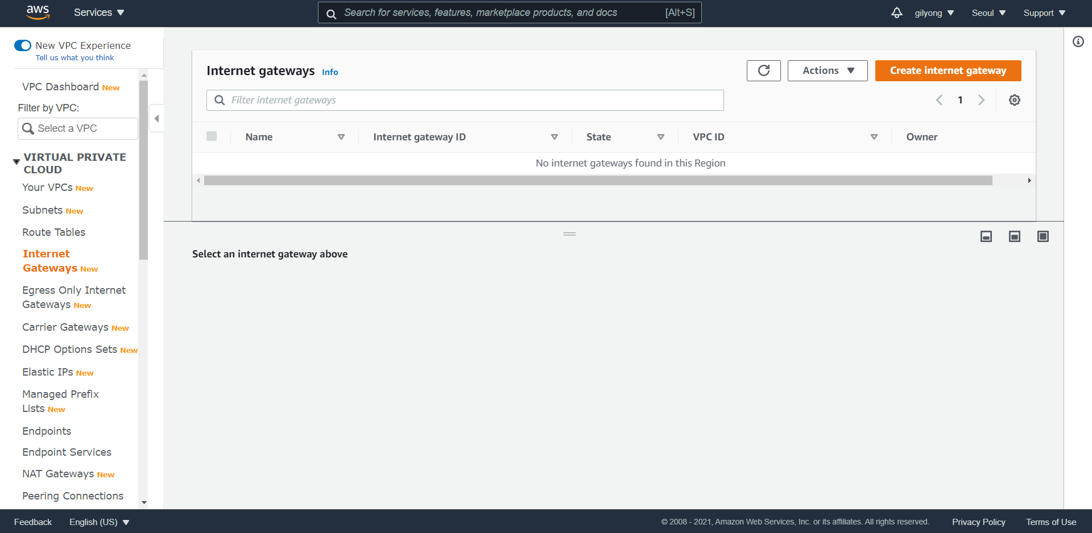Toggle New VPC Experience switch
The height and width of the screenshot is (533, 1092).
click(x=23, y=45)
